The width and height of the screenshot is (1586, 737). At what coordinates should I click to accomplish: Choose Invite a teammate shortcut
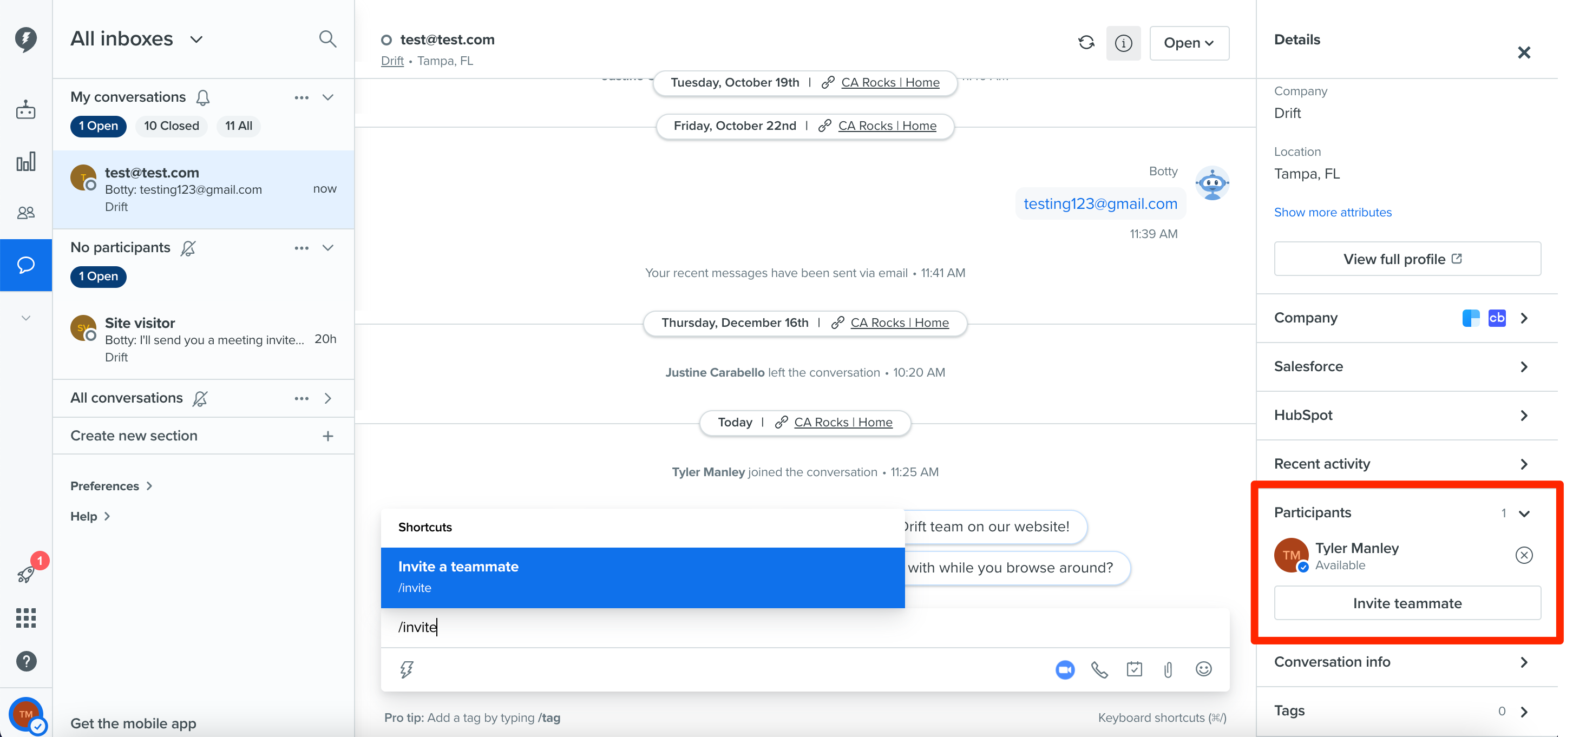643,577
